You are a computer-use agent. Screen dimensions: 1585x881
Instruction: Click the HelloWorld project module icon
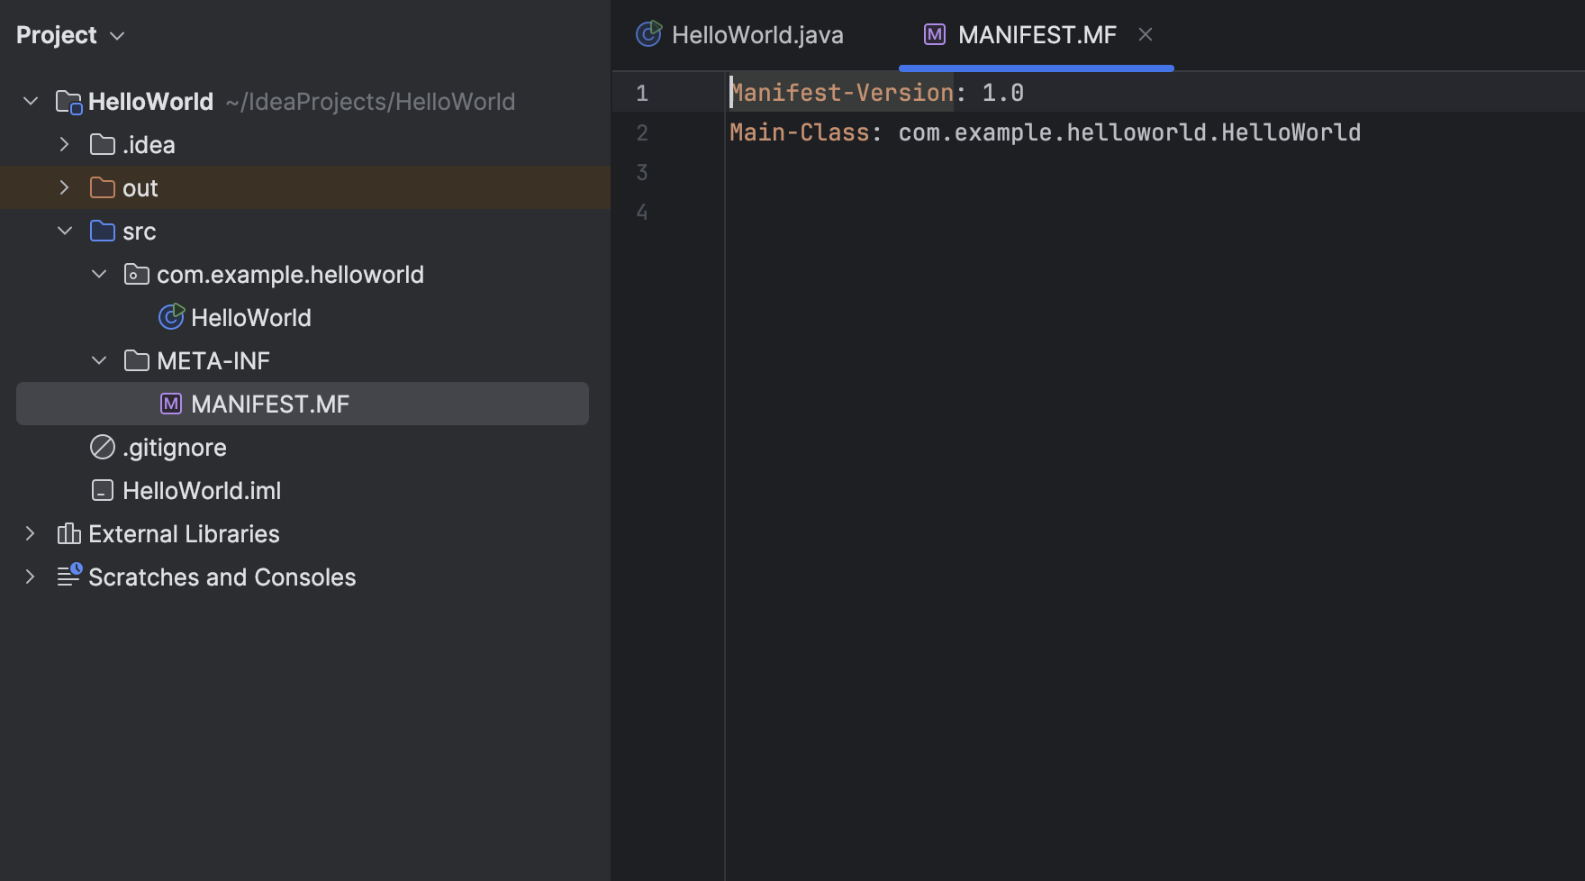68,102
